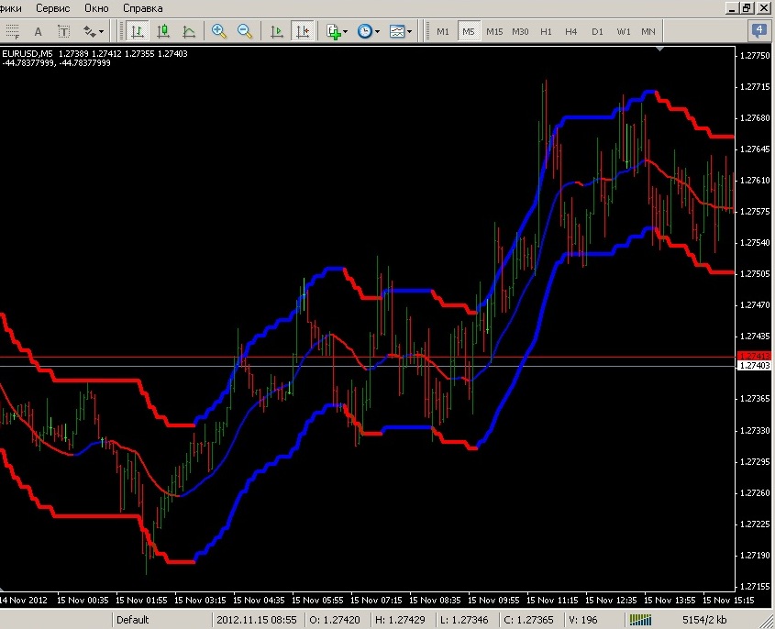Select the M5 timeframe button
775x629 pixels.
[469, 31]
